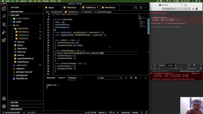Maximize the terminal panel size

point(141,78)
